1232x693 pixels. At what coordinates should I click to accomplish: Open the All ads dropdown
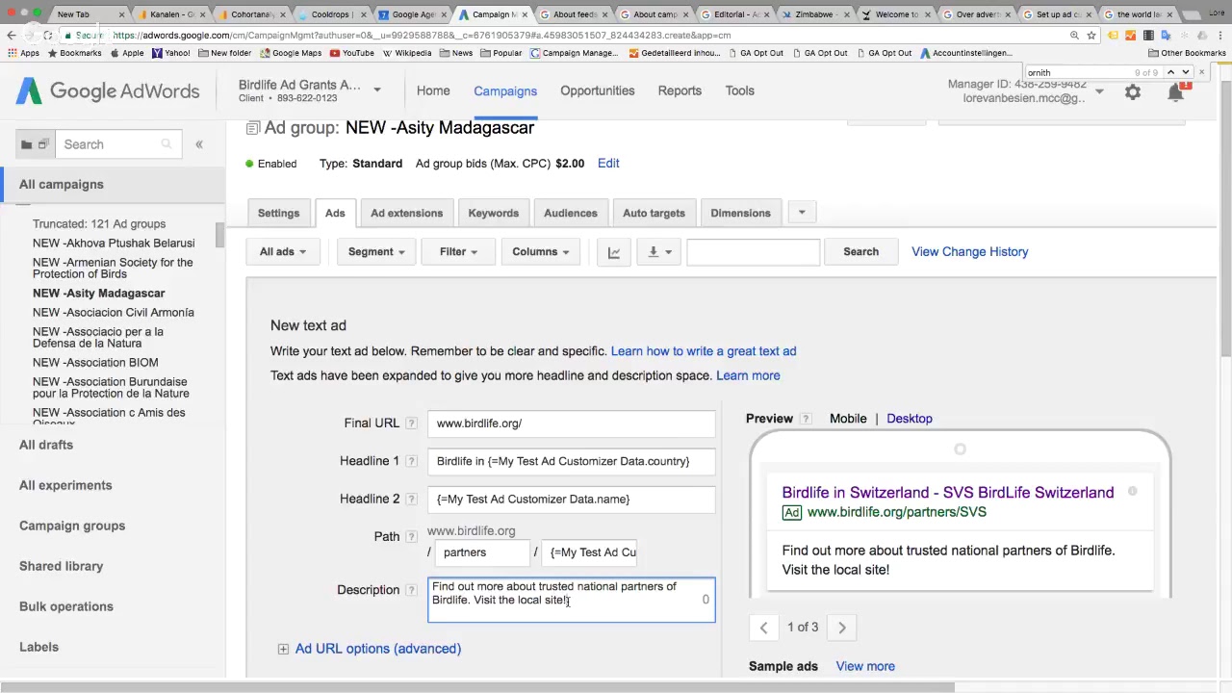[283, 252]
